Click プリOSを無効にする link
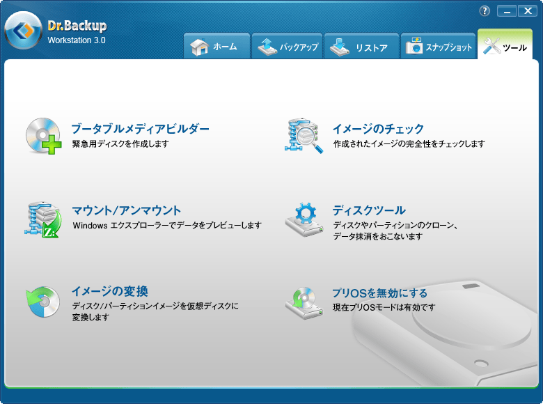Image resolution: width=543 pixels, height=404 pixels. click(x=380, y=293)
